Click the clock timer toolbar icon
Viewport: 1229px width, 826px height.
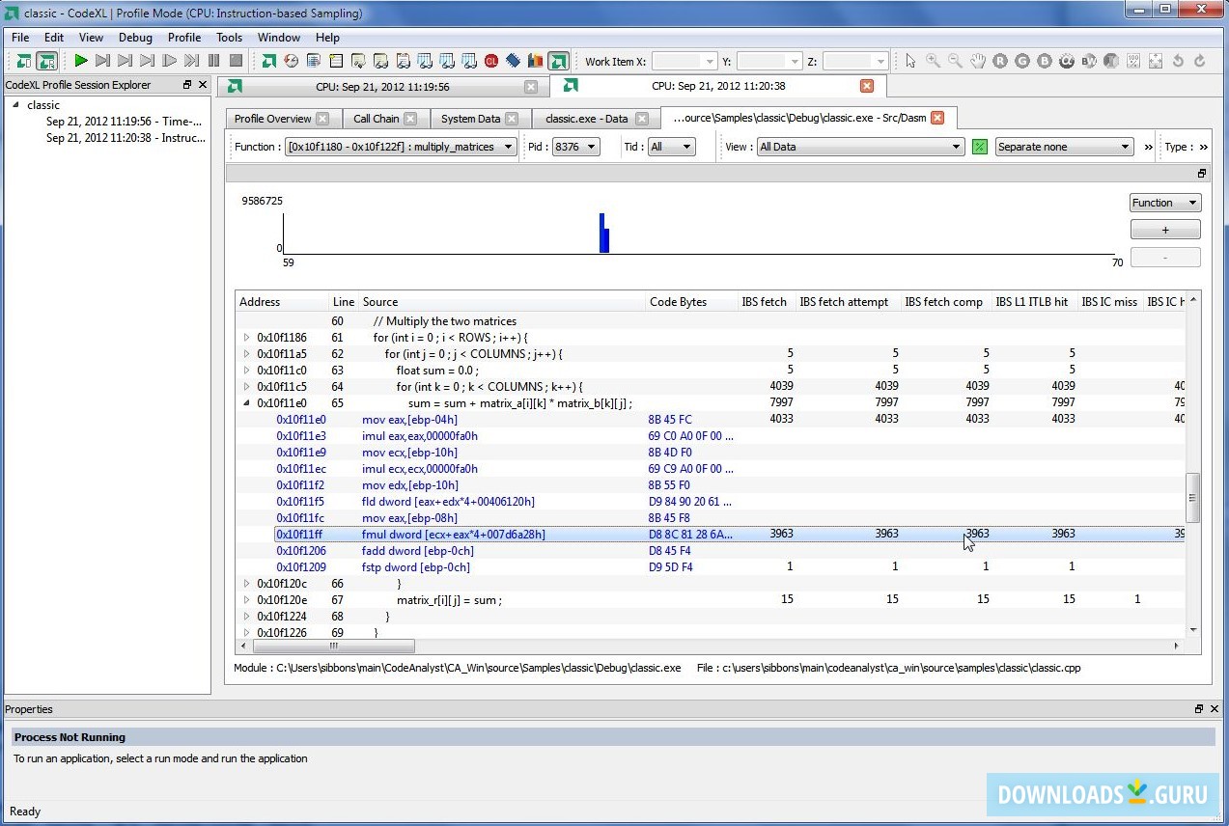(292, 61)
